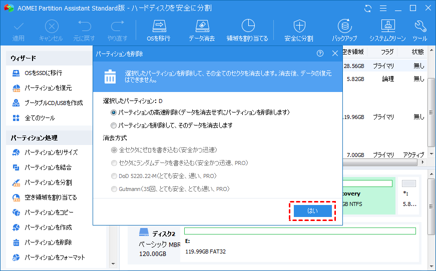The image size is (436, 271).
Task: Open 全てのツール in sidebar
Action: point(34,118)
